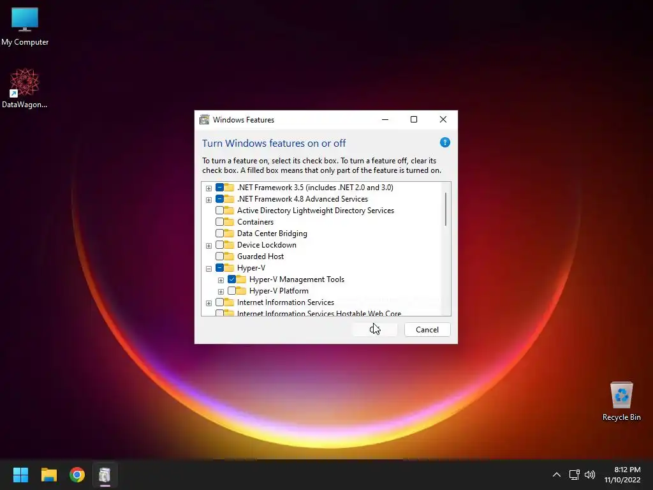Click the Windows Features help icon
The image size is (653, 490).
444,142
